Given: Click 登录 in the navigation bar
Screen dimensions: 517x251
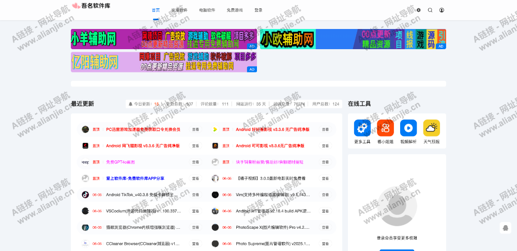Looking at the screenshot, I should pyautogui.click(x=258, y=10).
